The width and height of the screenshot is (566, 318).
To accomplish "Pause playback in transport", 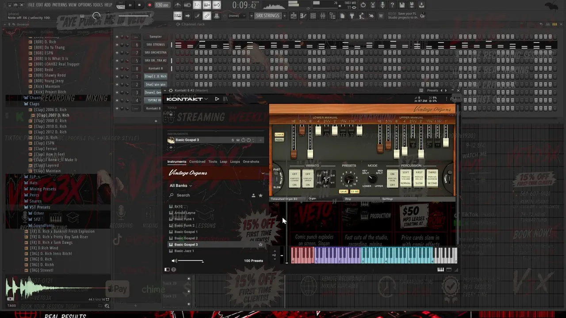I will click(130, 5).
